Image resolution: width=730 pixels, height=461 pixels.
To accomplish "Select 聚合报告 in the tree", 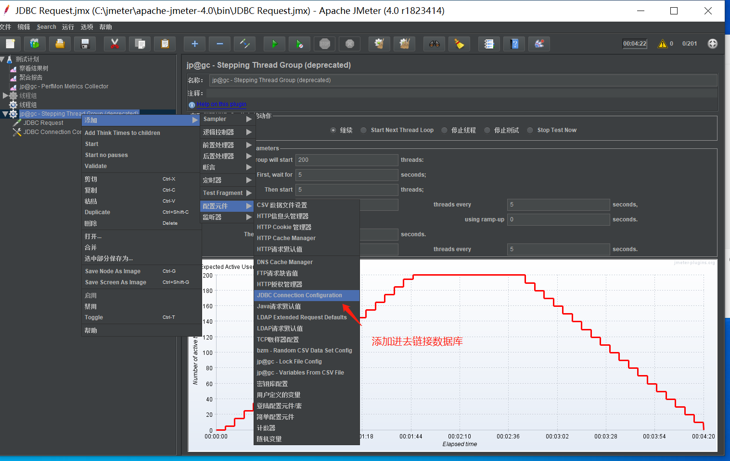I will (31, 77).
